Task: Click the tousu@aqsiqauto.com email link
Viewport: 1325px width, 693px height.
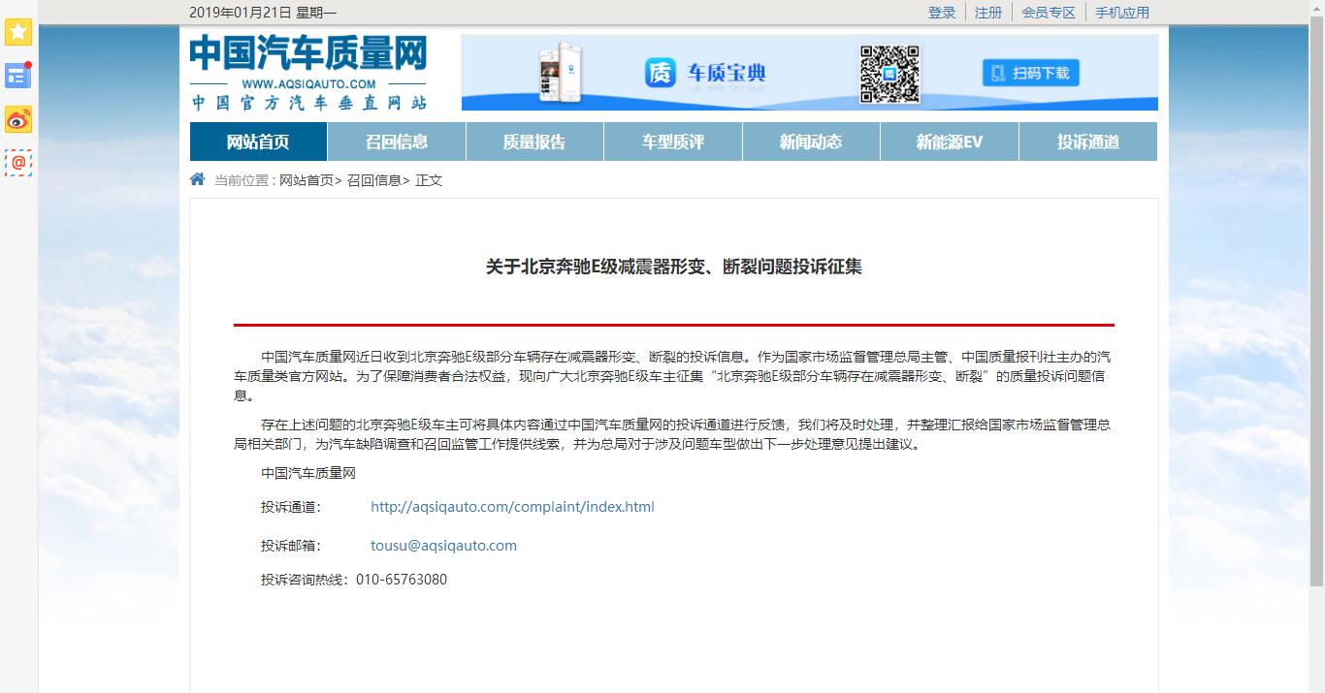Action: [443, 546]
